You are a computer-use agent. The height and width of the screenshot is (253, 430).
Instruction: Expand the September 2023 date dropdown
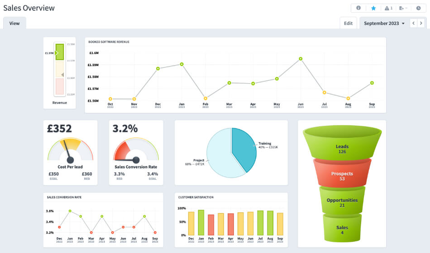click(x=384, y=23)
